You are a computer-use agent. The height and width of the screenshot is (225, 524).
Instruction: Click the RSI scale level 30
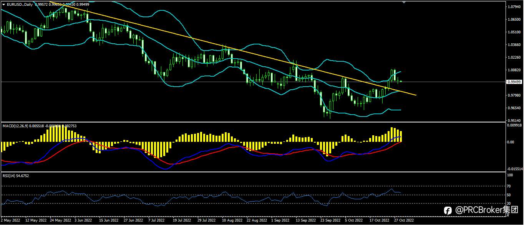click(509, 204)
